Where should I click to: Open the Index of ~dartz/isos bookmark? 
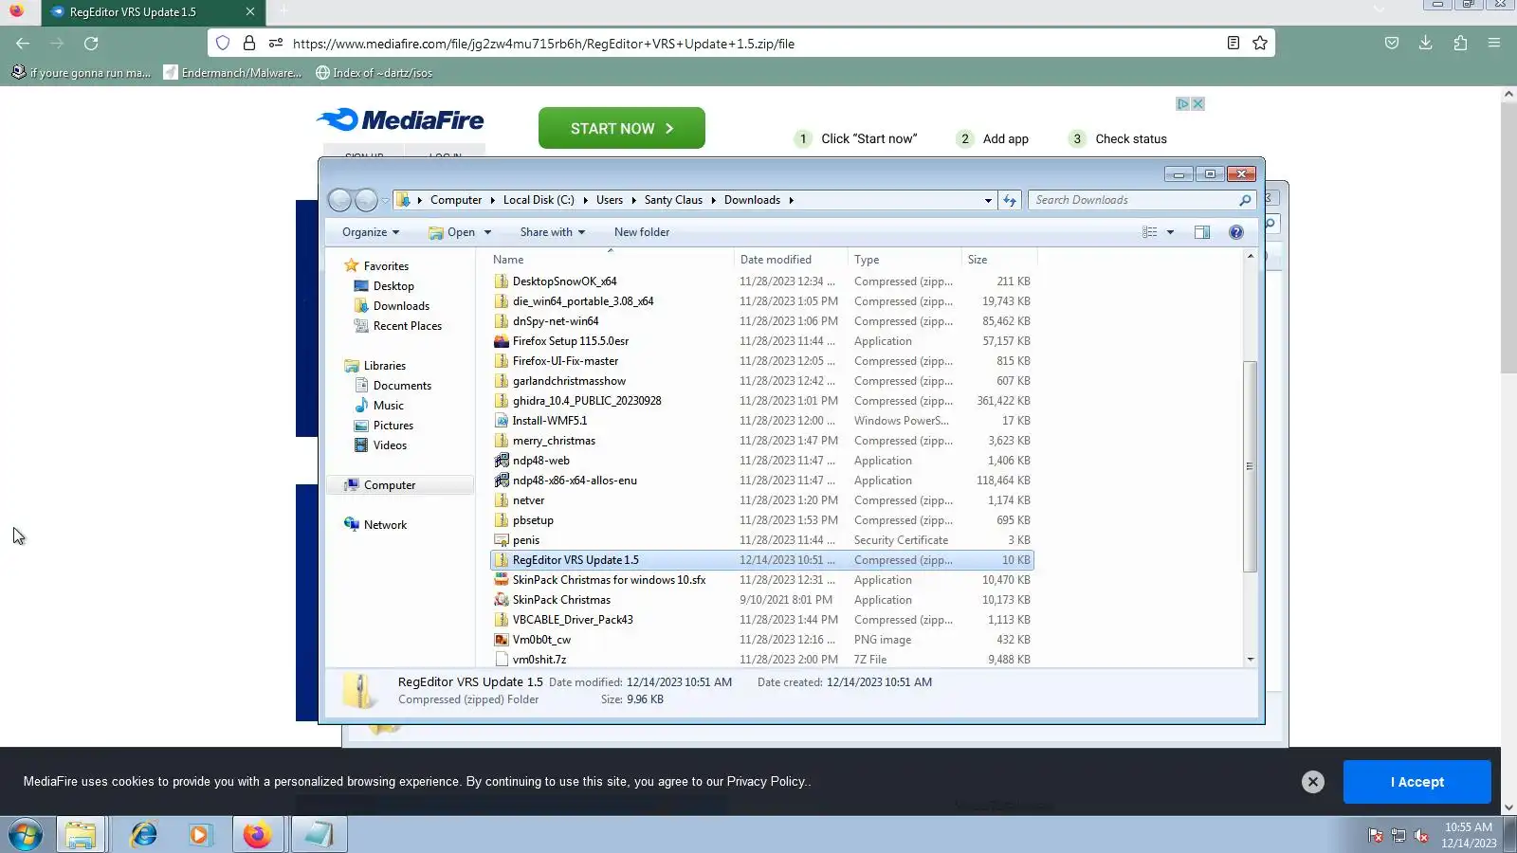click(374, 73)
